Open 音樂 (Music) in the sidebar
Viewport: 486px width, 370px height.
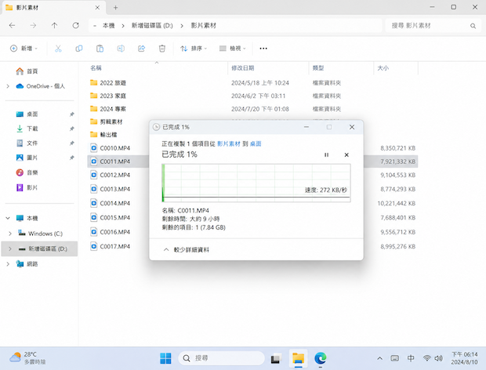(x=27, y=172)
